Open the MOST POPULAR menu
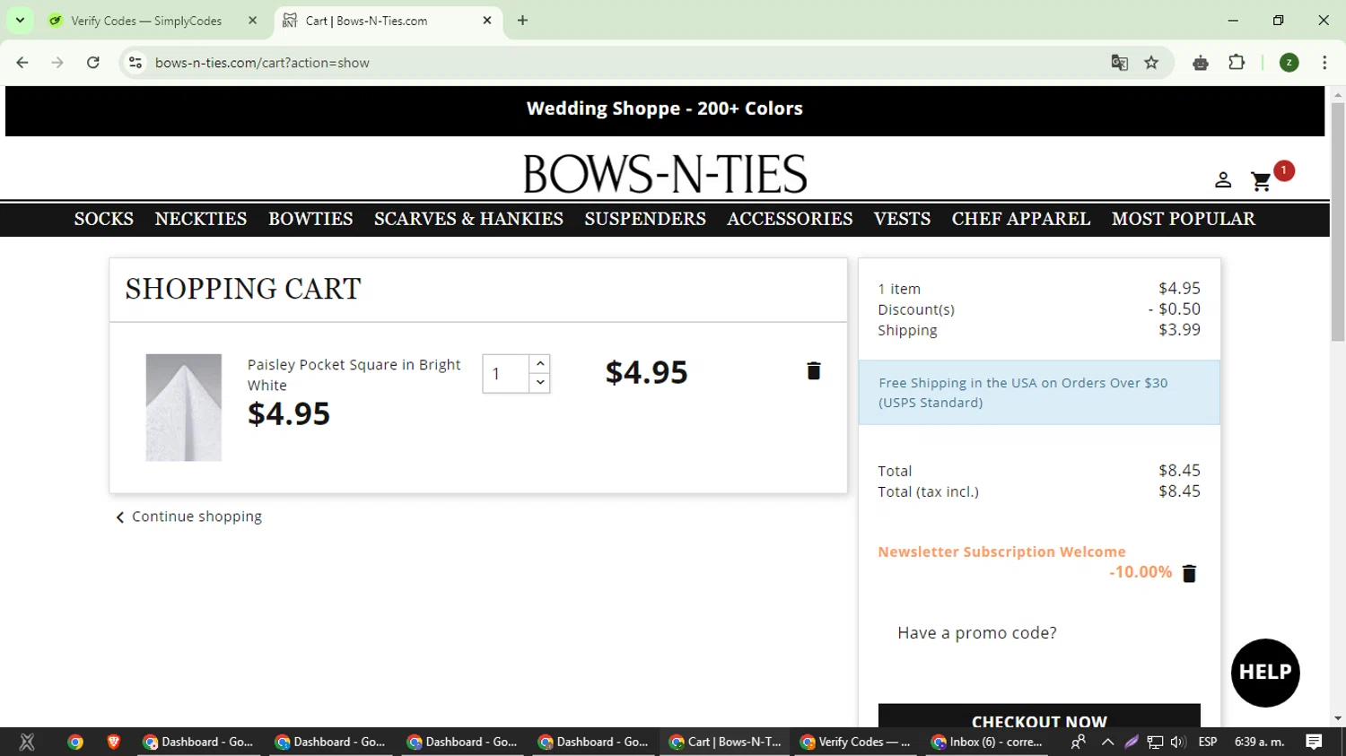 (x=1184, y=219)
